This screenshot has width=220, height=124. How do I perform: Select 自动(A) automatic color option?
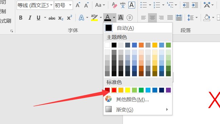tap(138, 28)
